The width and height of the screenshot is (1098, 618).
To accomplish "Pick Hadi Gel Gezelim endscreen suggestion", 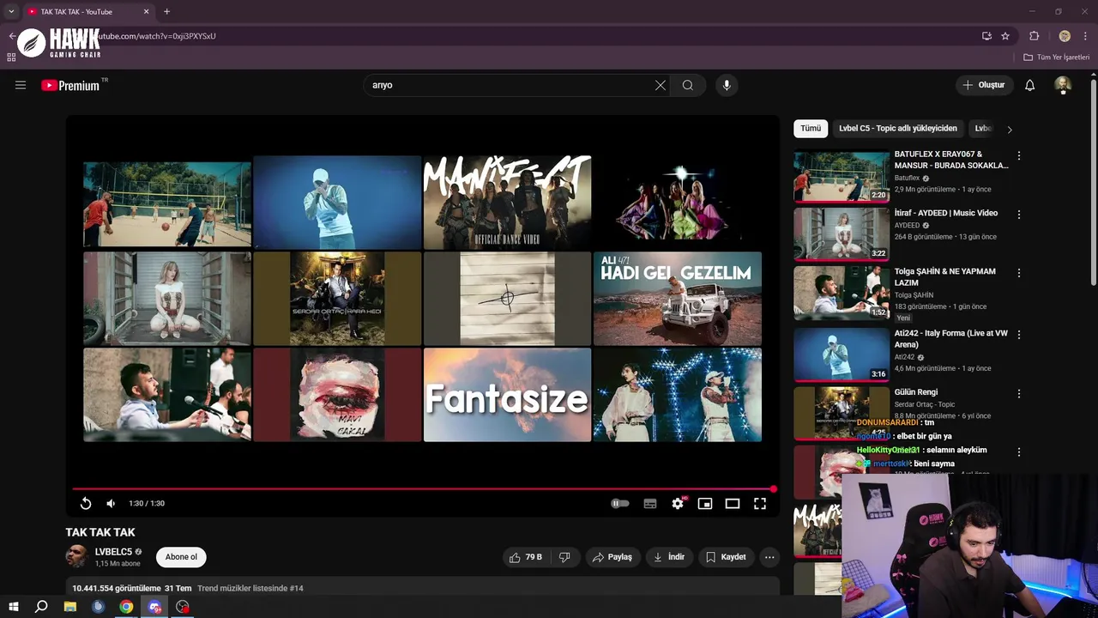I will (x=677, y=299).
